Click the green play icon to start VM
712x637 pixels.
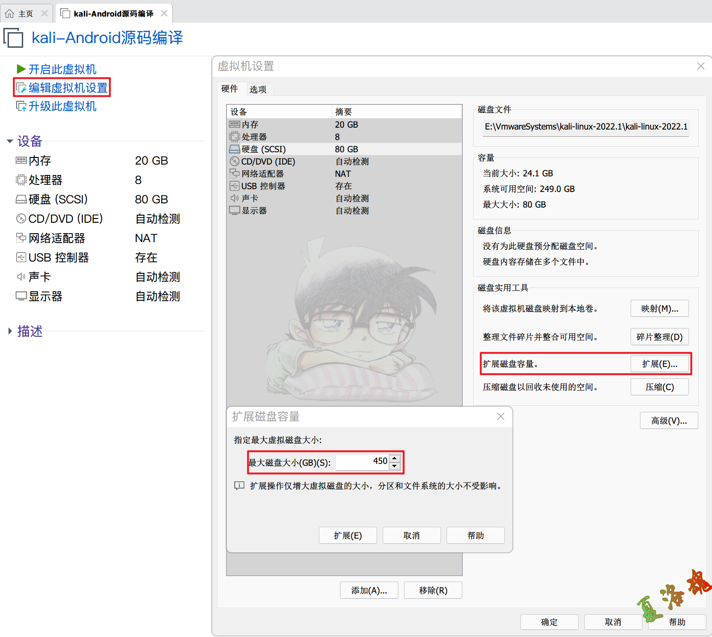[x=21, y=69]
